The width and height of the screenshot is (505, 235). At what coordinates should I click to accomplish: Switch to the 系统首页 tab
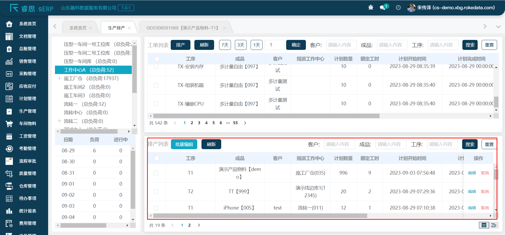tap(78, 28)
